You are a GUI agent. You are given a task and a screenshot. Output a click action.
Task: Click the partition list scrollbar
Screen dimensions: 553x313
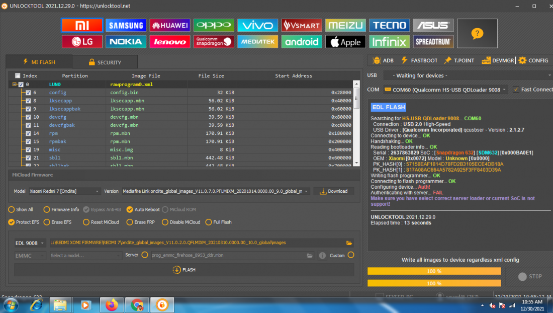coord(356,123)
